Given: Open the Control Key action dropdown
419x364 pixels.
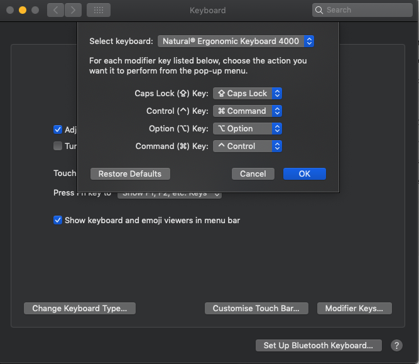Looking at the screenshot, I should tap(248, 111).
